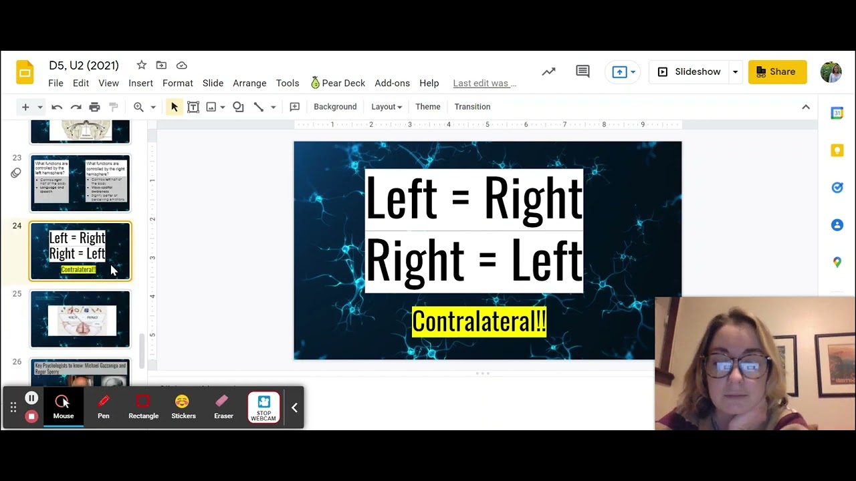Image resolution: width=856 pixels, height=481 pixels.
Task: Click the Undo icon
Action: [57, 107]
